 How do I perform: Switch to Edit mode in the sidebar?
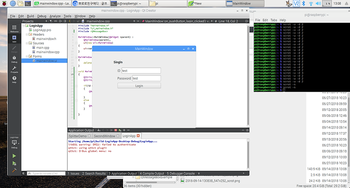pyautogui.click(x=14, y=39)
